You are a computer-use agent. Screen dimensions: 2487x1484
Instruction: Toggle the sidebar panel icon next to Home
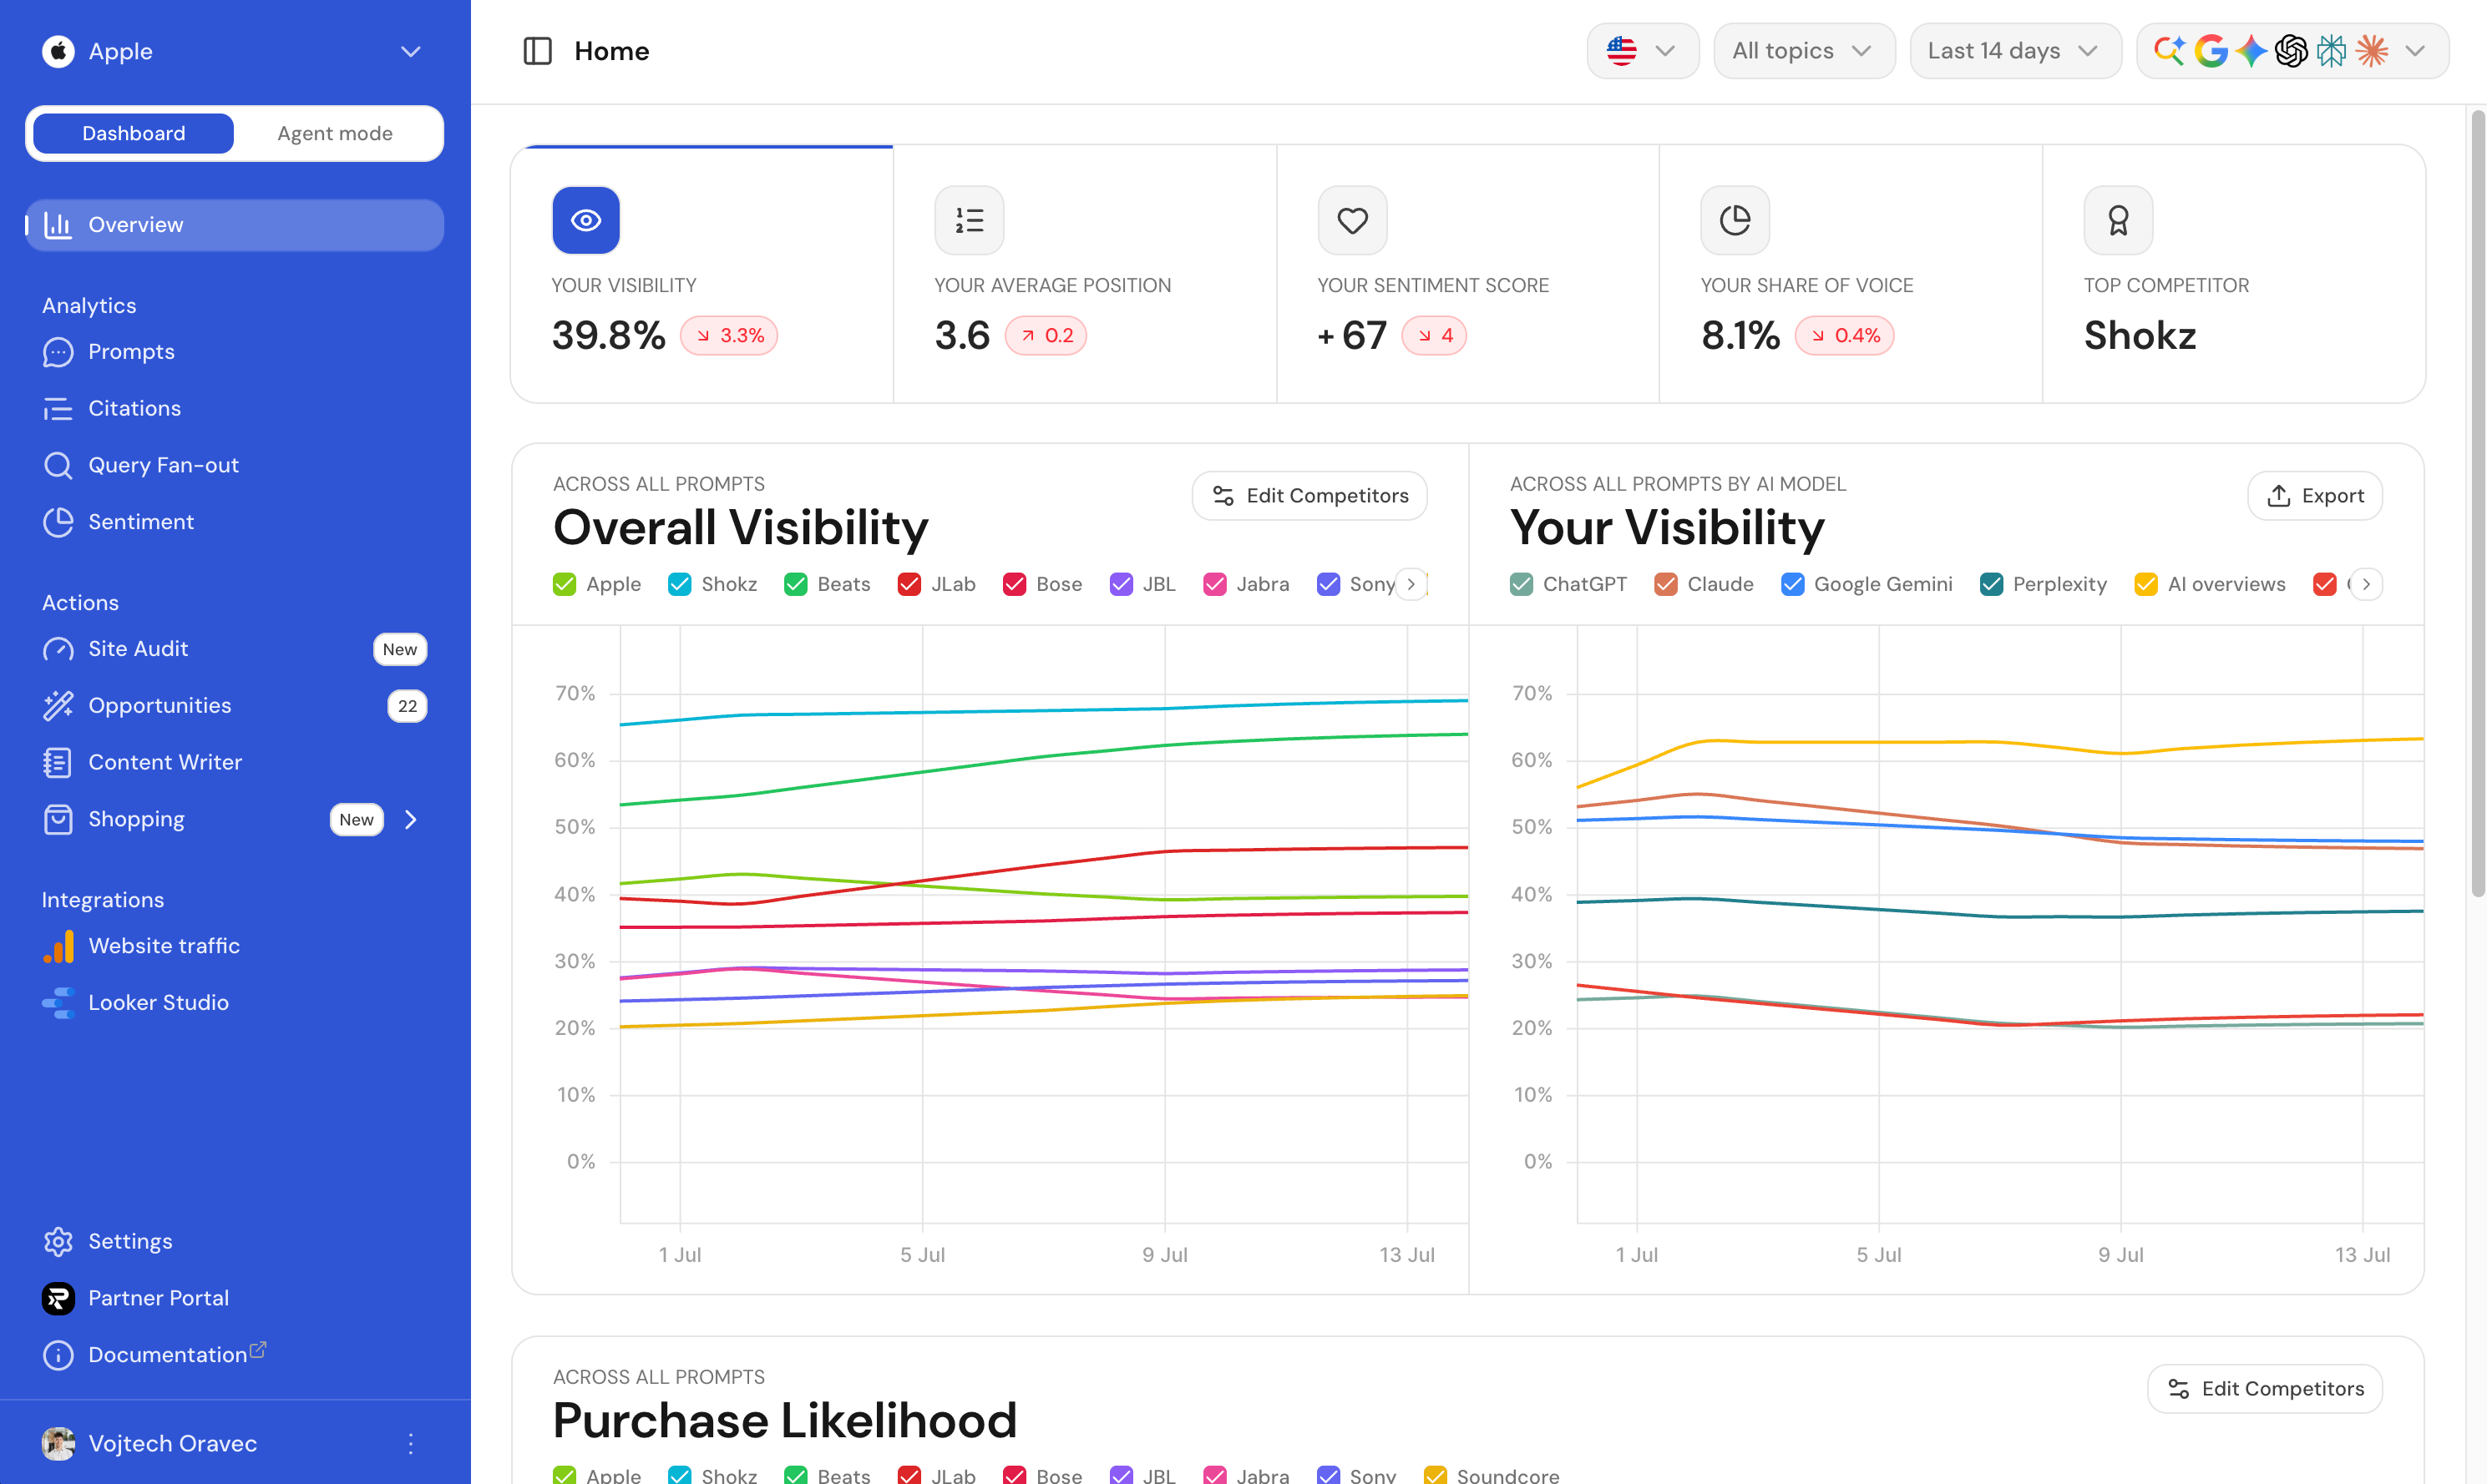pyautogui.click(x=537, y=51)
